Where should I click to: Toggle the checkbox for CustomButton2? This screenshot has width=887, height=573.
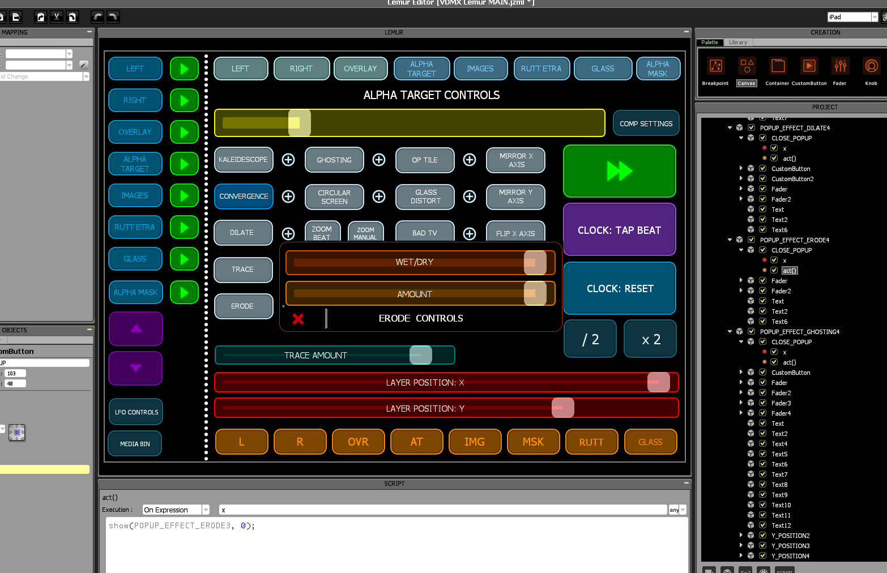[x=762, y=179]
